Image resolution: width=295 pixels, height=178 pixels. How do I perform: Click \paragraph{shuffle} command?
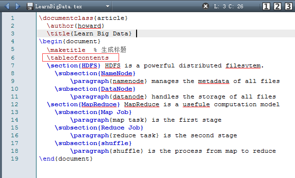pyautogui.click(x=106, y=151)
